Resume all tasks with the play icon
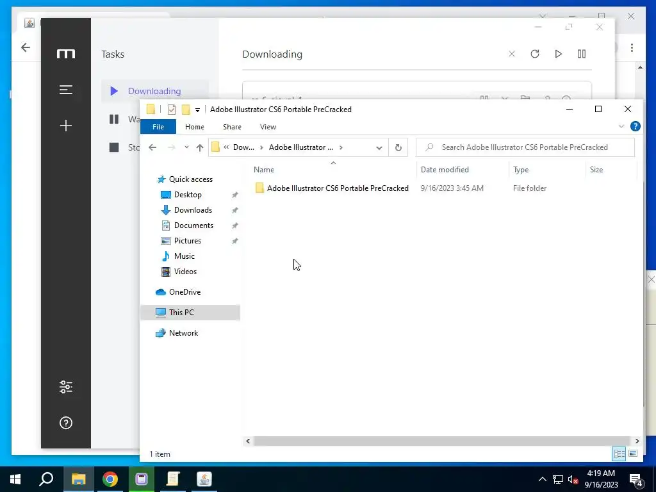 click(558, 54)
